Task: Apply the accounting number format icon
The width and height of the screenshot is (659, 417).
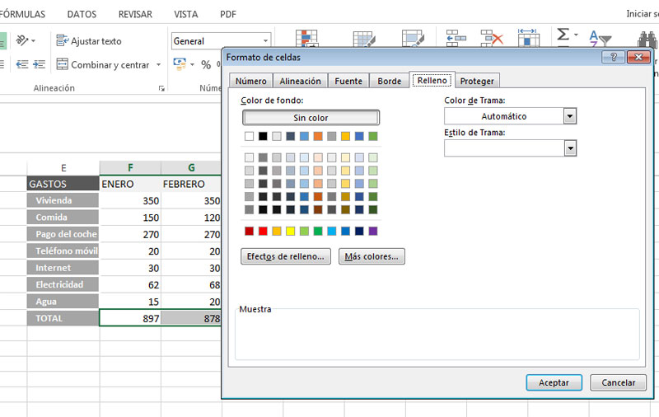Action: [x=180, y=64]
